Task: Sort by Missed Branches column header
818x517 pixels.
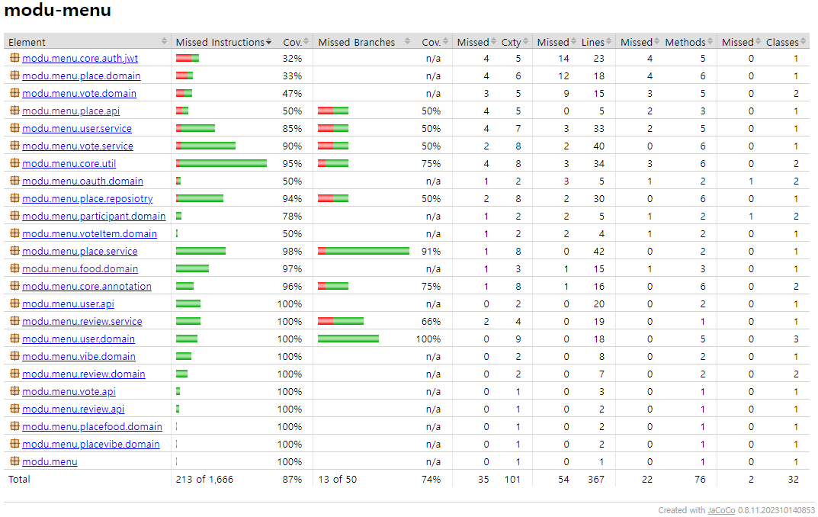Action: tap(364, 42)
